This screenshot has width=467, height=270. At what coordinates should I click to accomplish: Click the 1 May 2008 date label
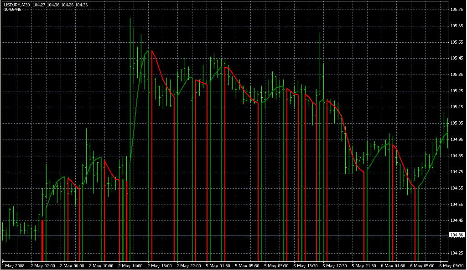14,265
